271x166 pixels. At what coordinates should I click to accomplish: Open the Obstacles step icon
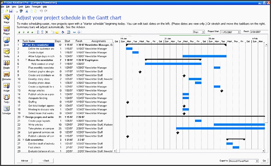(x=6, y=76)
